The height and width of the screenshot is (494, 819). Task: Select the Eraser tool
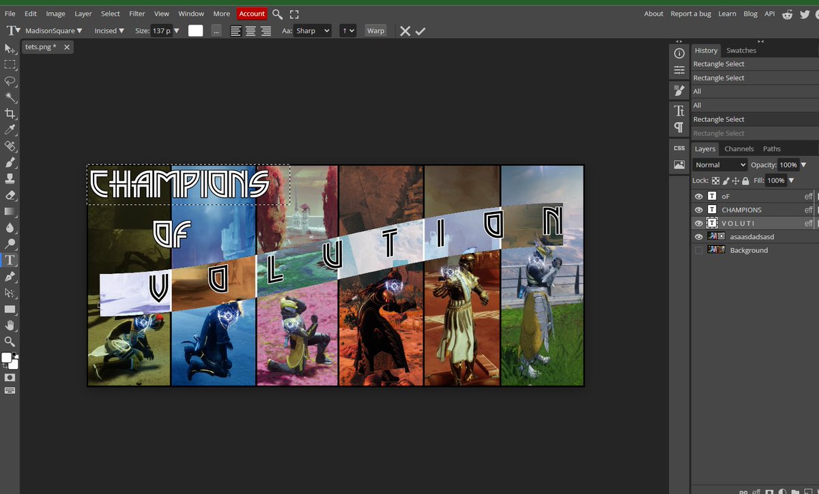(x=10, y=196)
